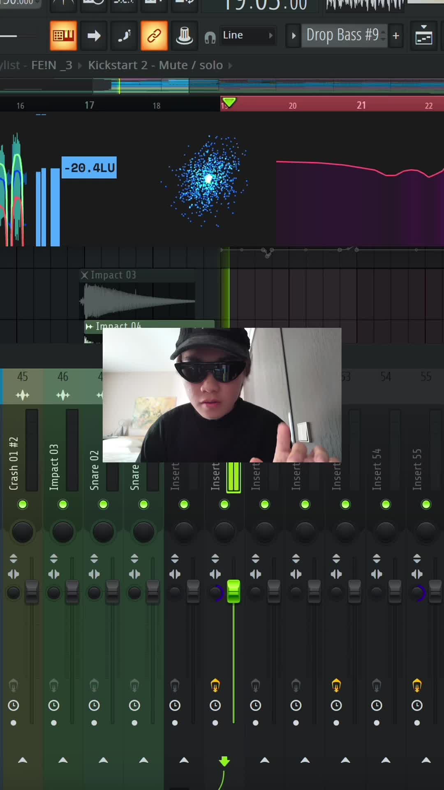The width and height of the screenshot is (444, 790).
Task: Open Impact 03 latency clock icon
Action: [54, 705]
